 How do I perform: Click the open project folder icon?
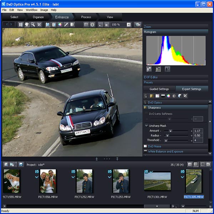coord(12,164)
